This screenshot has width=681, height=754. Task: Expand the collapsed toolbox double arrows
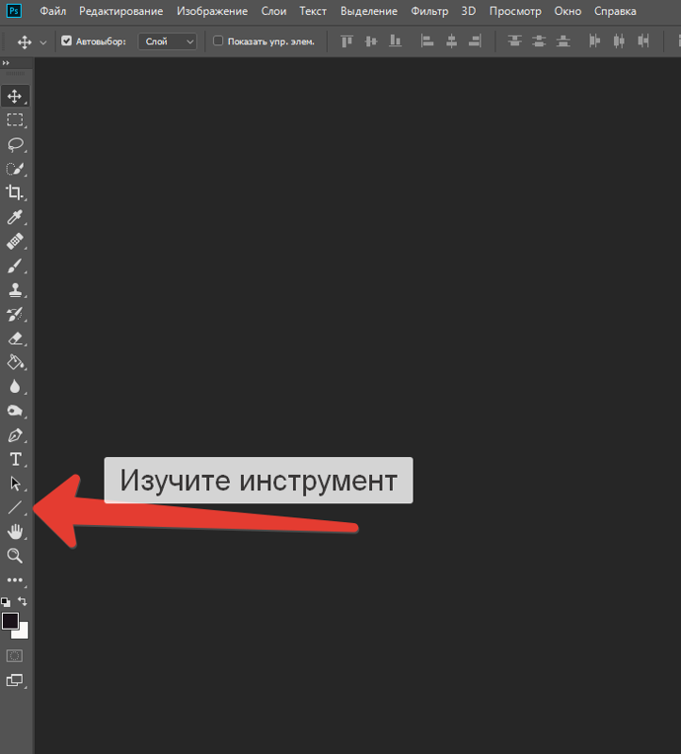[x=6, y=63]
